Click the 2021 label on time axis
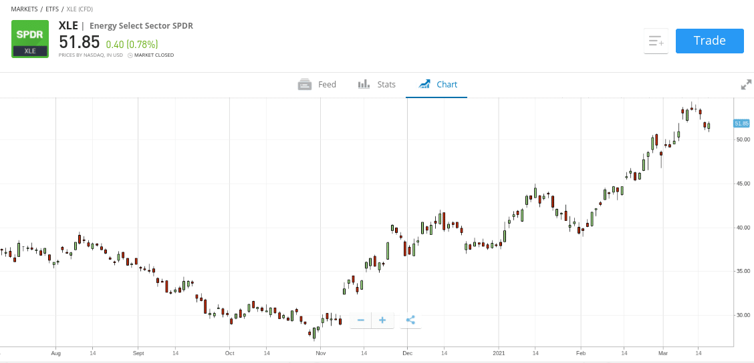 click(499, 353)
